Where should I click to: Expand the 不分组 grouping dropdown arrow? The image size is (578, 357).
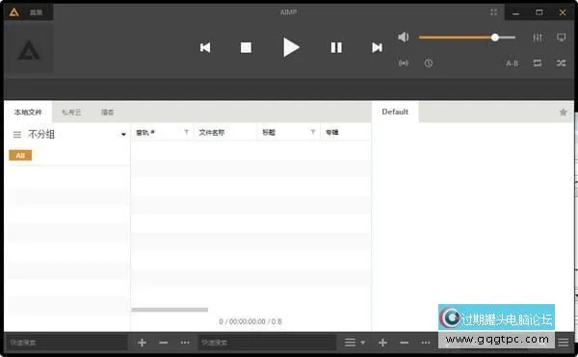[123, 135]
